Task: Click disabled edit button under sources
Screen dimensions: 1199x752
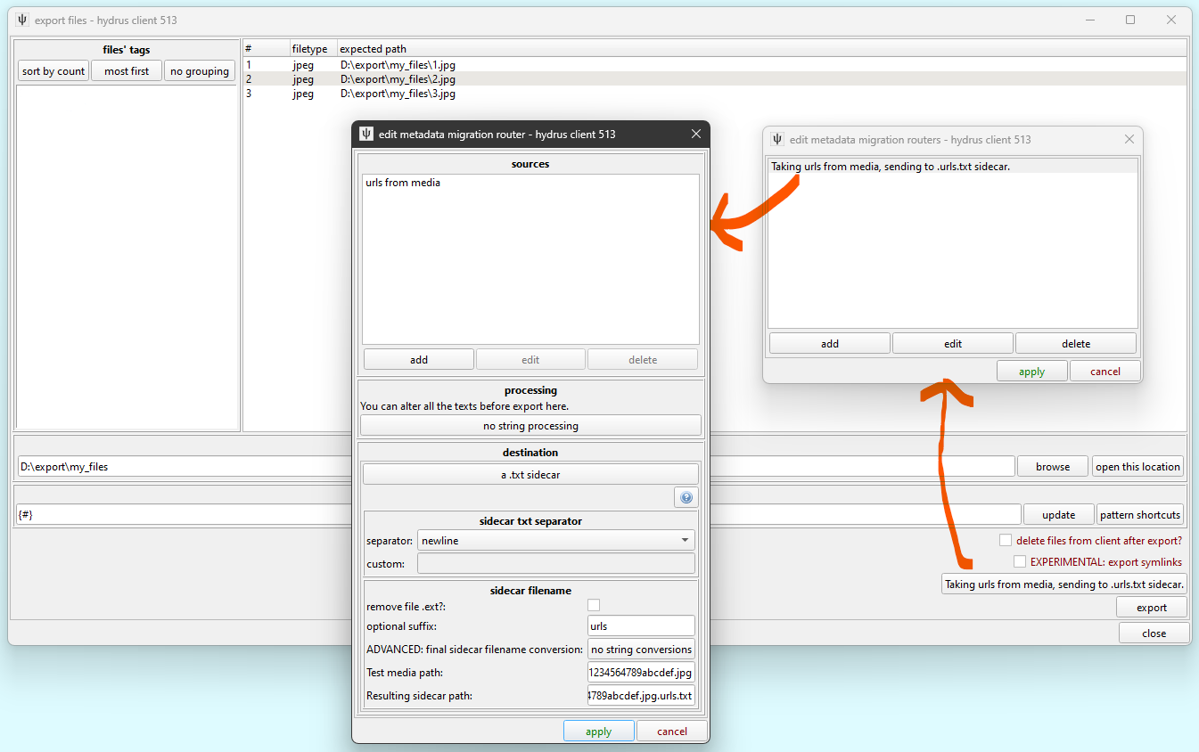Action: click(x=530, y=359)
